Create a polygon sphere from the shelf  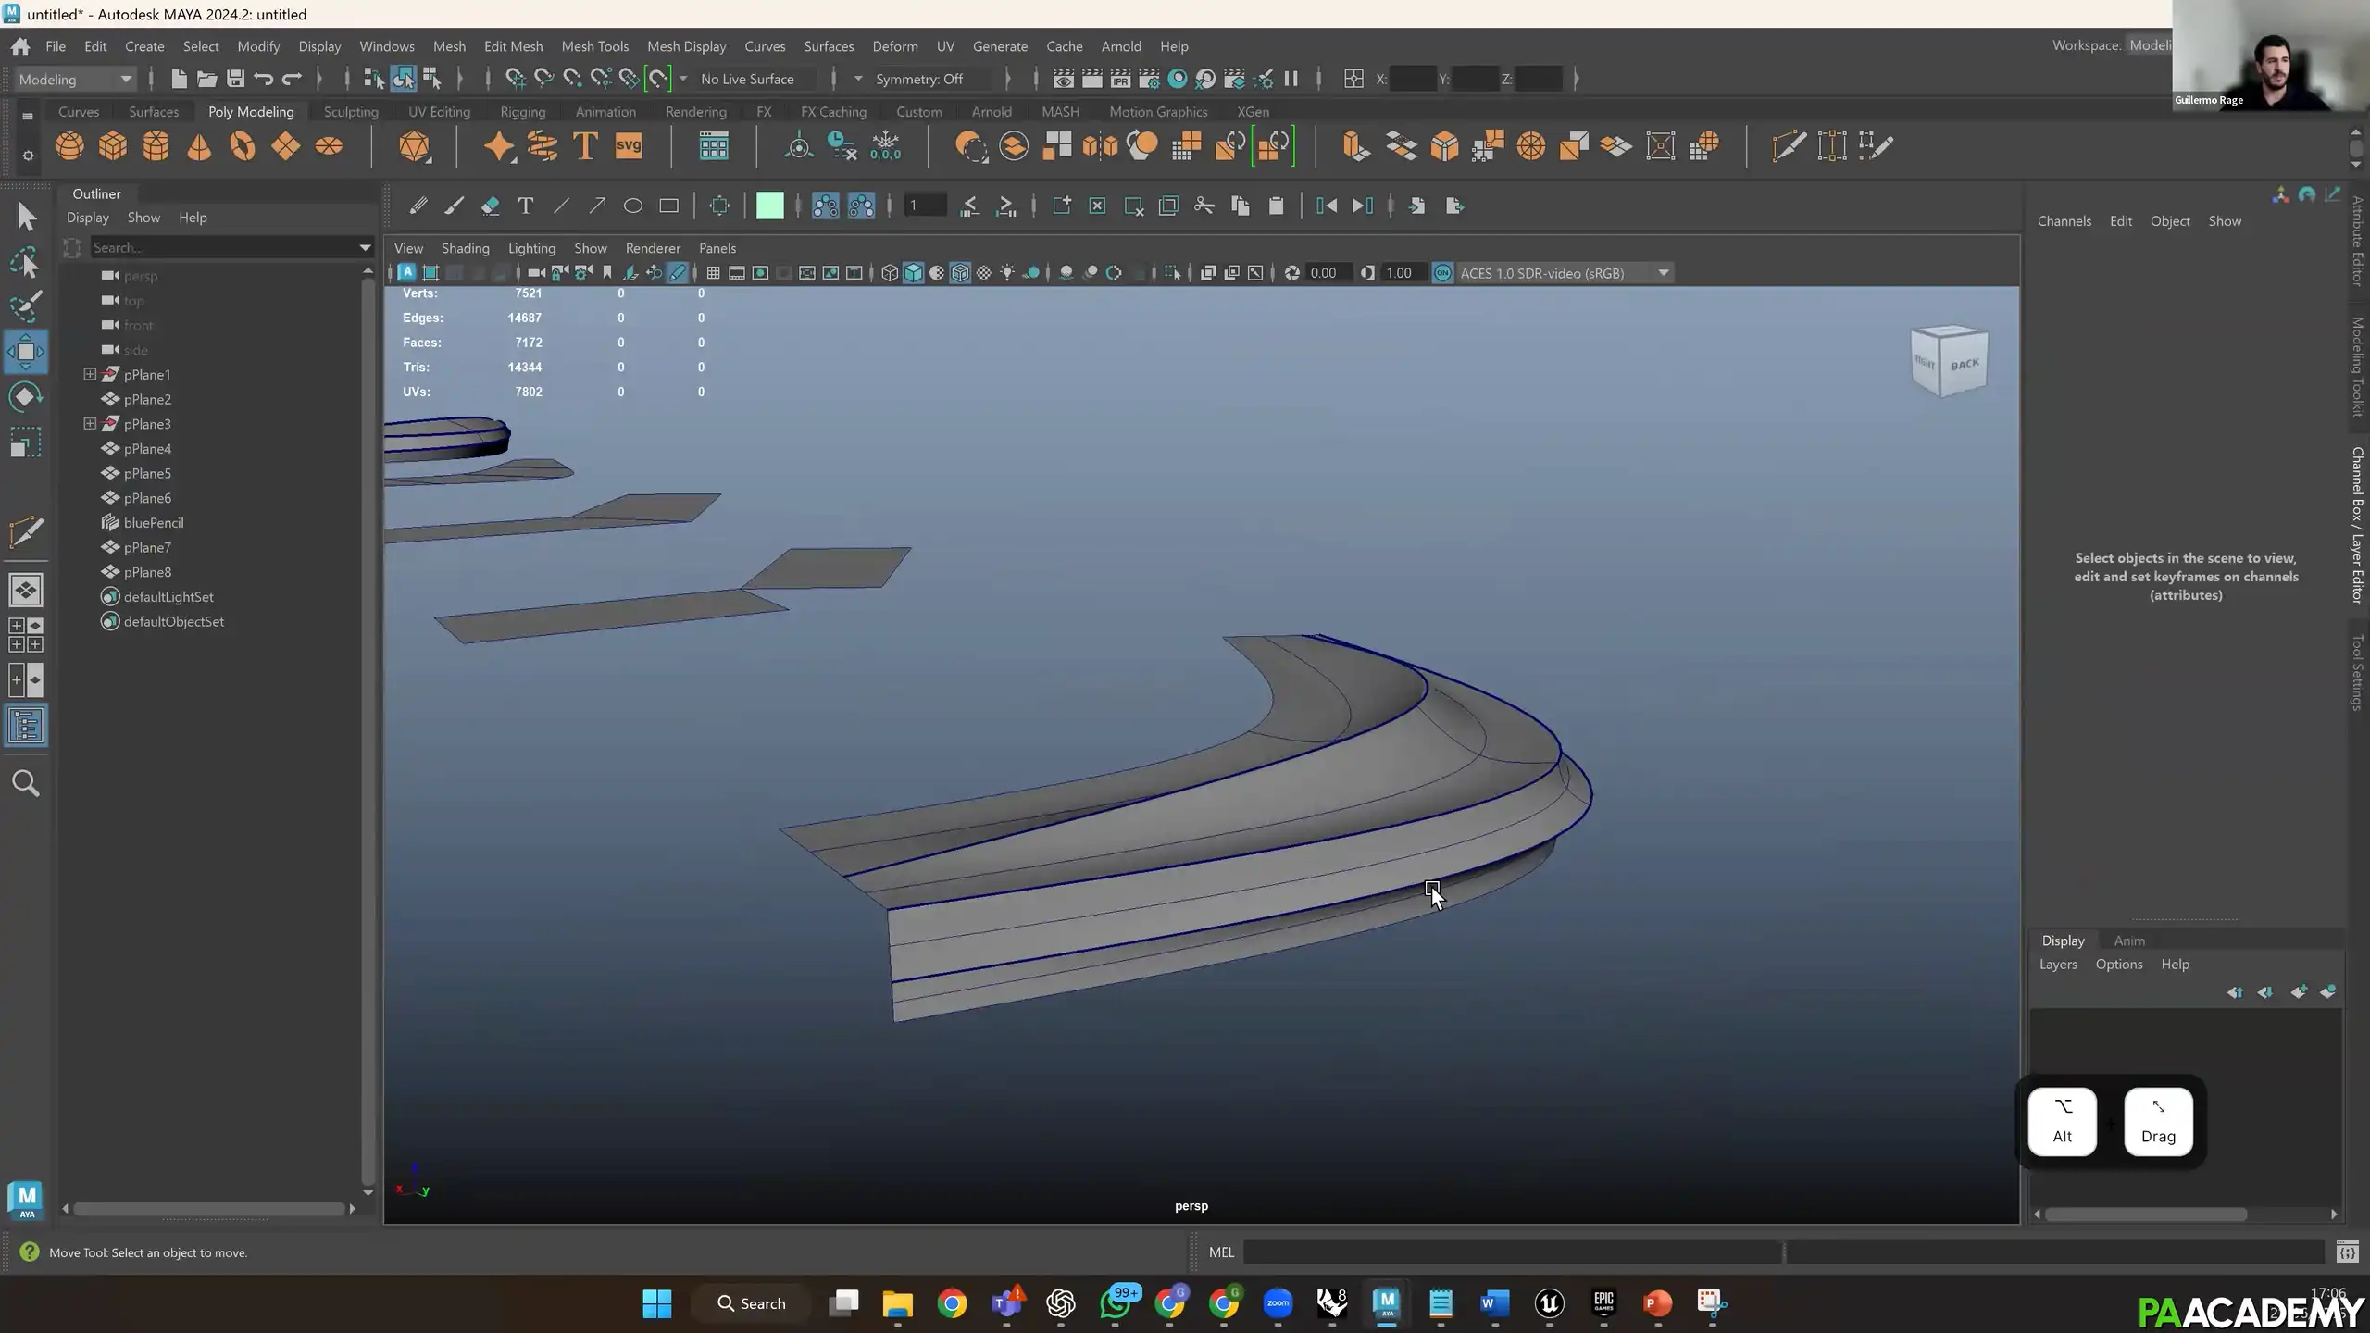(69, 146)
